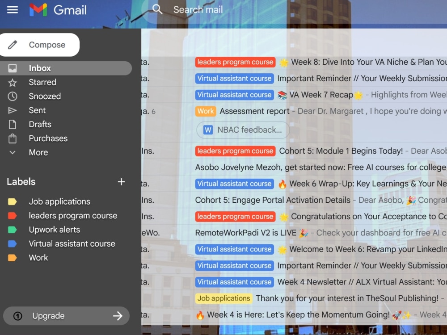This screenshot has width=447, height=335.
Task: Click the Upgrade arrow icon
Action: (118, 316)
